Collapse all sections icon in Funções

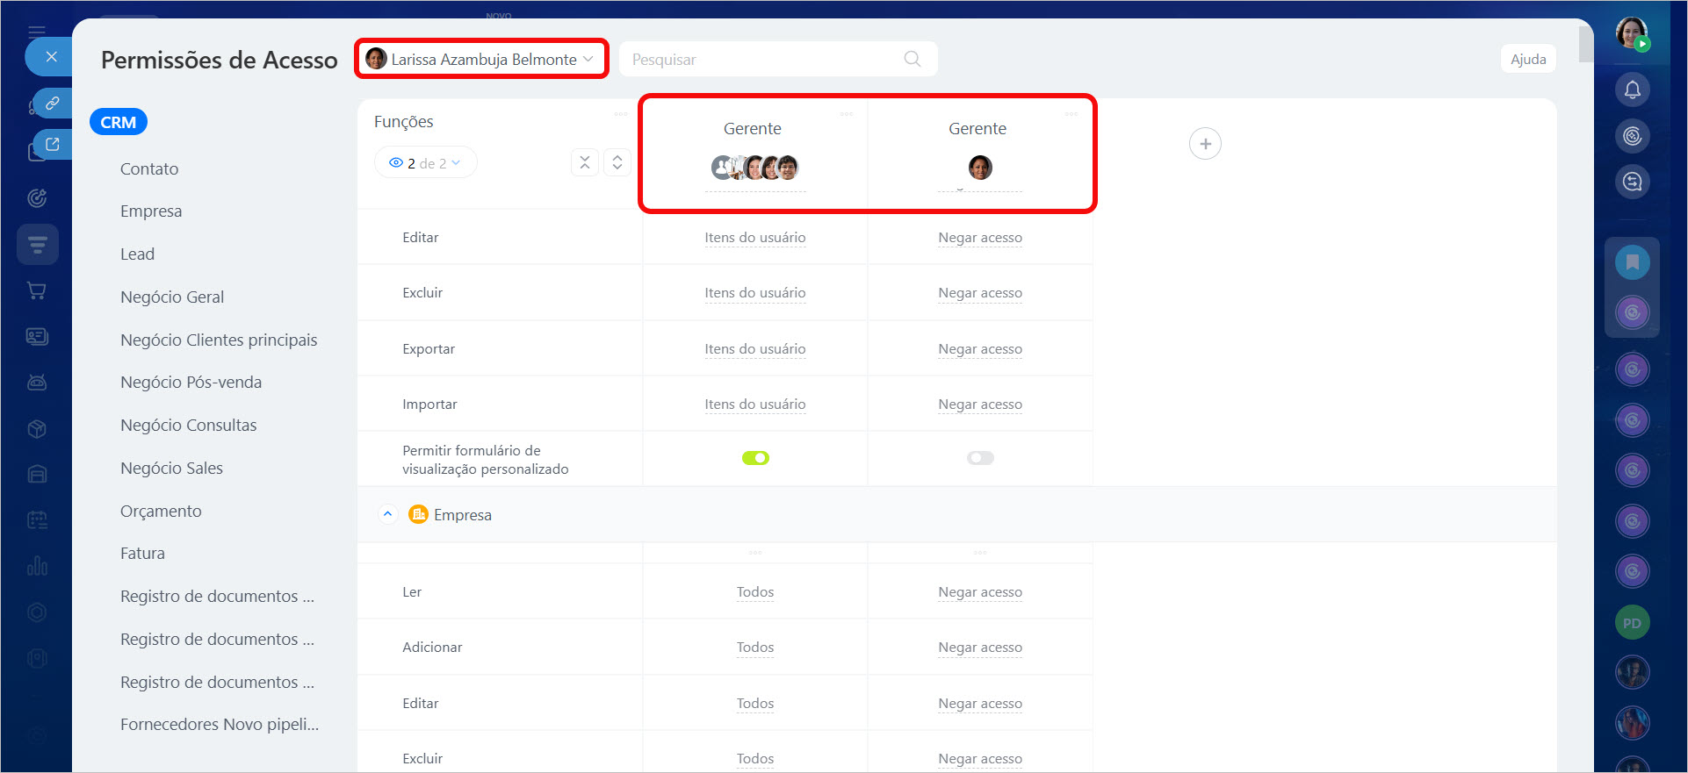(x=585, y=162)
